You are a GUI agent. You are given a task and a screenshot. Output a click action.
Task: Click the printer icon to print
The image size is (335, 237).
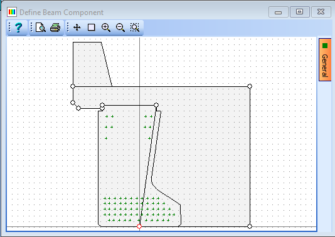55,28
